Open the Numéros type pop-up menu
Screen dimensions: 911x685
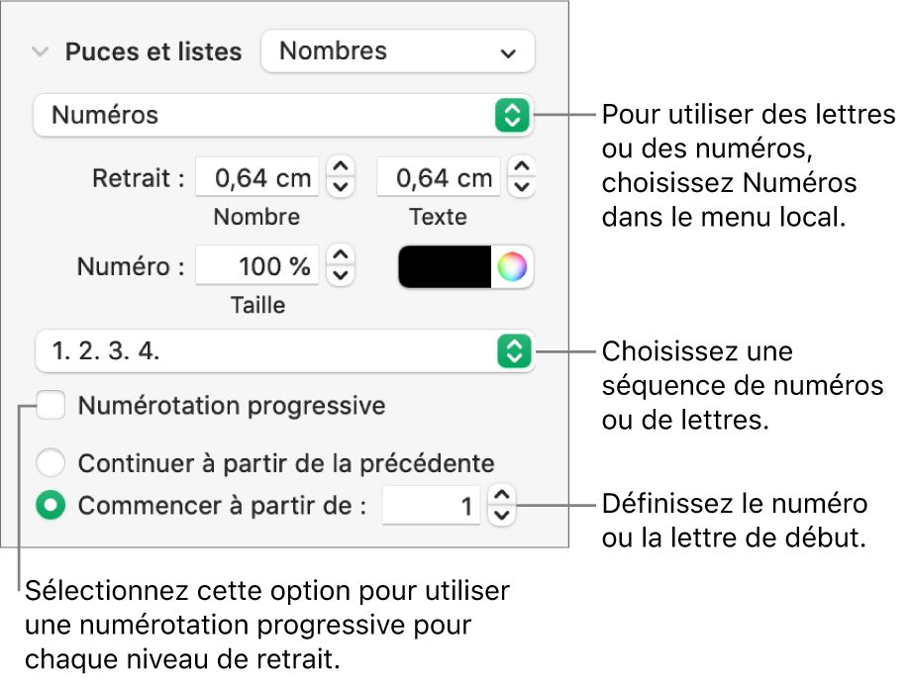[282, 115]
